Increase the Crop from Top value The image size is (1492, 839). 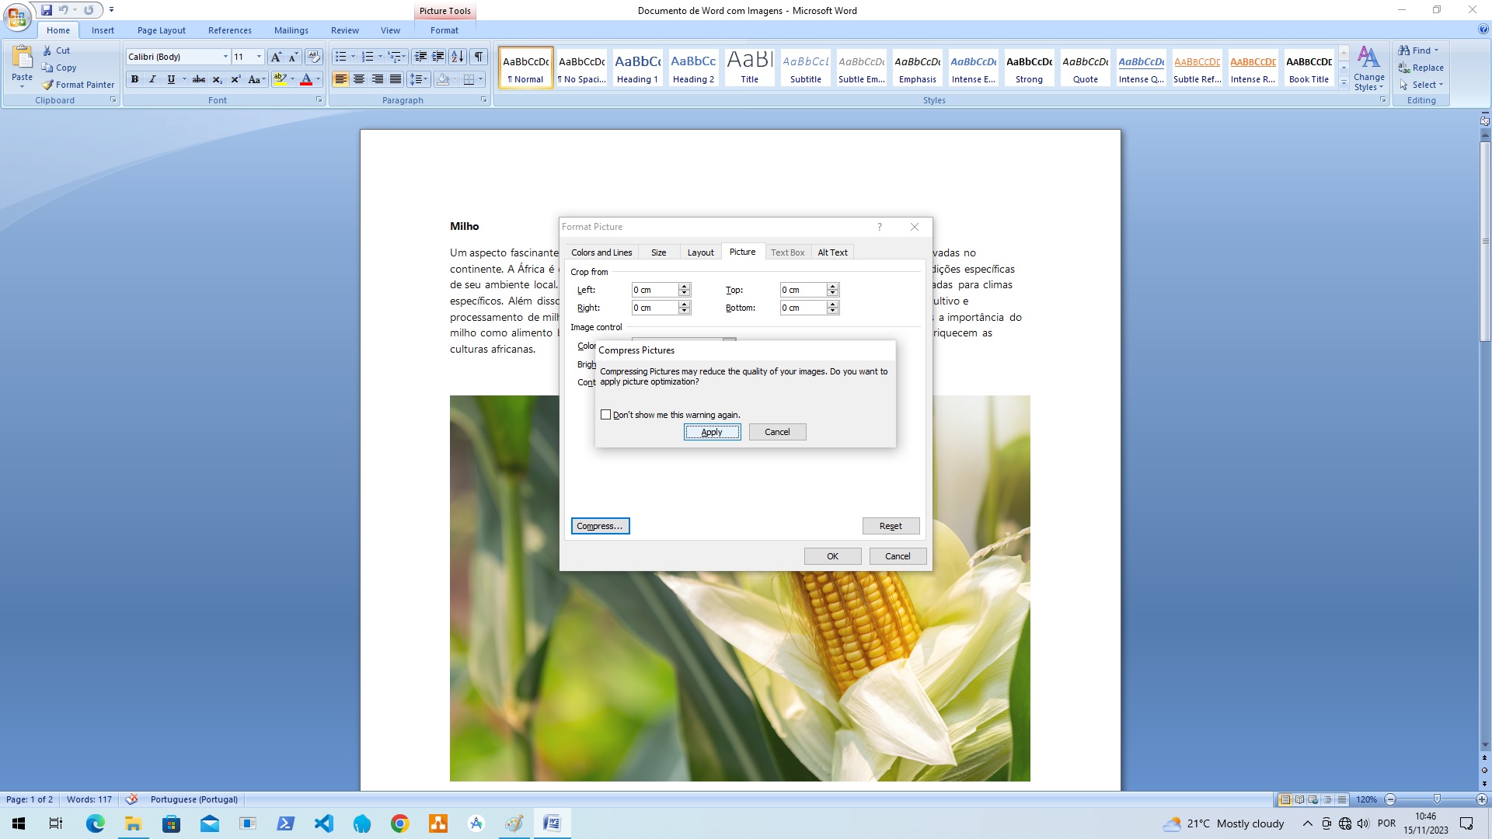pos(833,287)
